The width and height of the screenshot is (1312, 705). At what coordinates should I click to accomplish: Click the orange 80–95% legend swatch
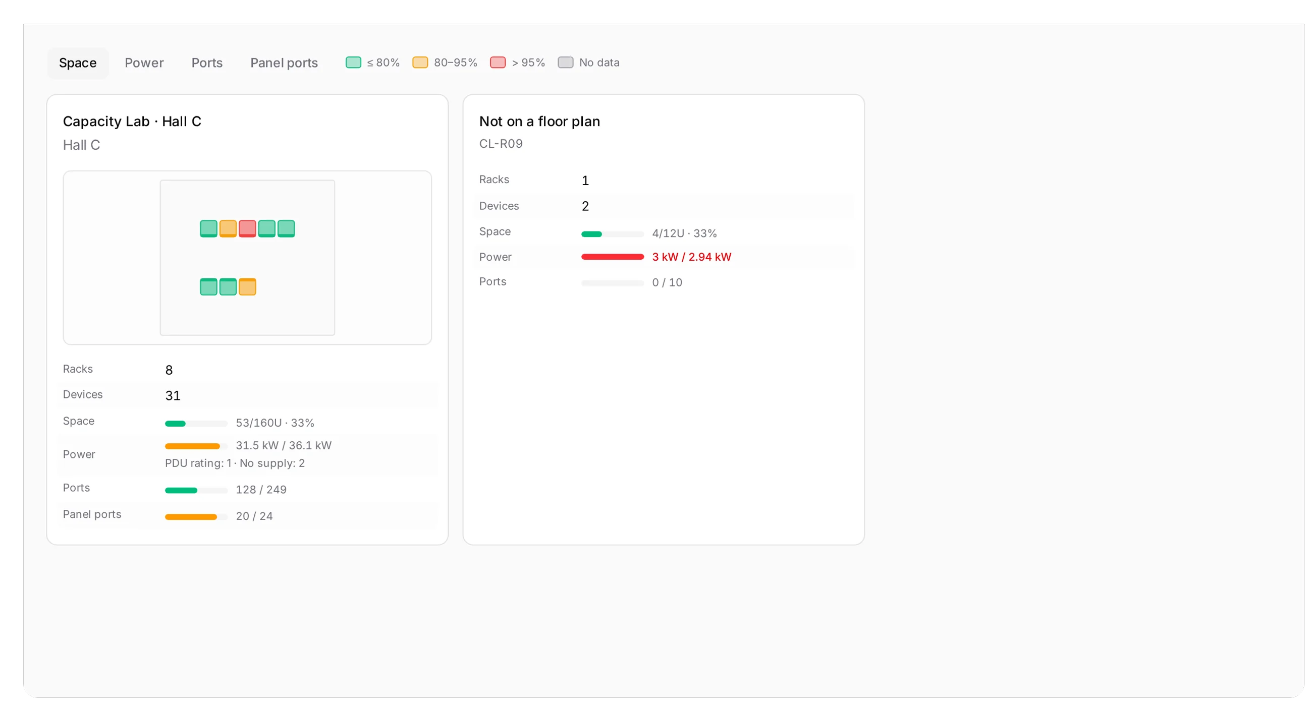420,63
